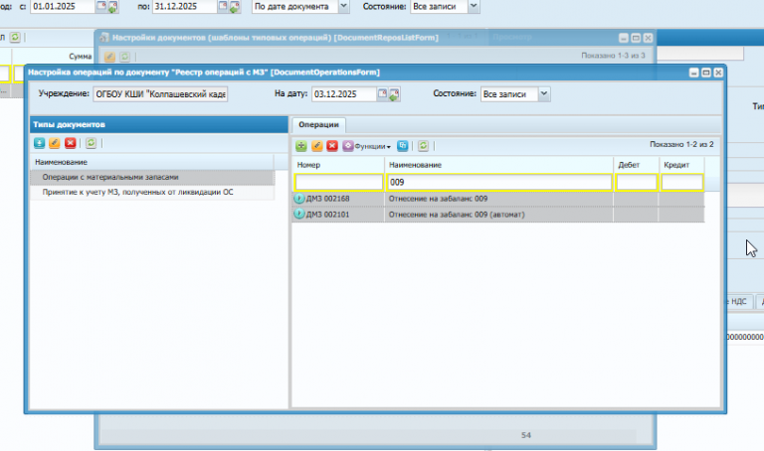The width and height of the screenshot is (764, 451).
Task: Click pencil icon in Настройки документов window toolbar
Action: [x=109, y=57]
